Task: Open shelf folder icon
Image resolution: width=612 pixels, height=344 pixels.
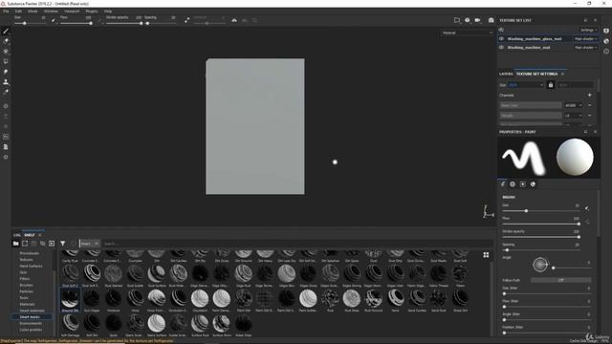Action: (x=15, y=244)
